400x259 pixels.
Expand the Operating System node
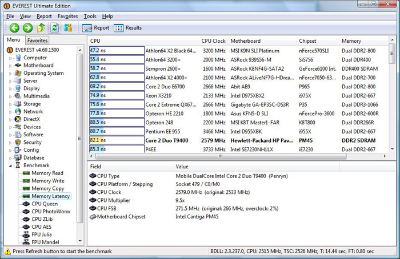(x=11, y=74)
